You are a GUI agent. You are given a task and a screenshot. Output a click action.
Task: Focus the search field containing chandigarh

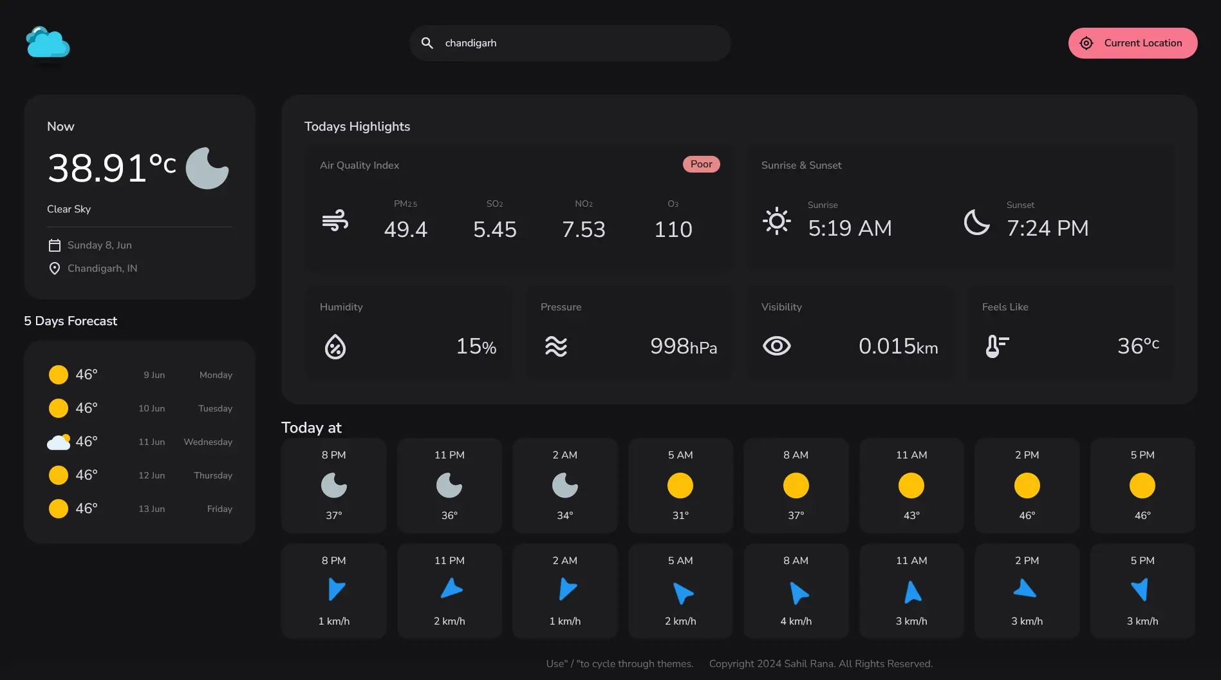(579, 43)
